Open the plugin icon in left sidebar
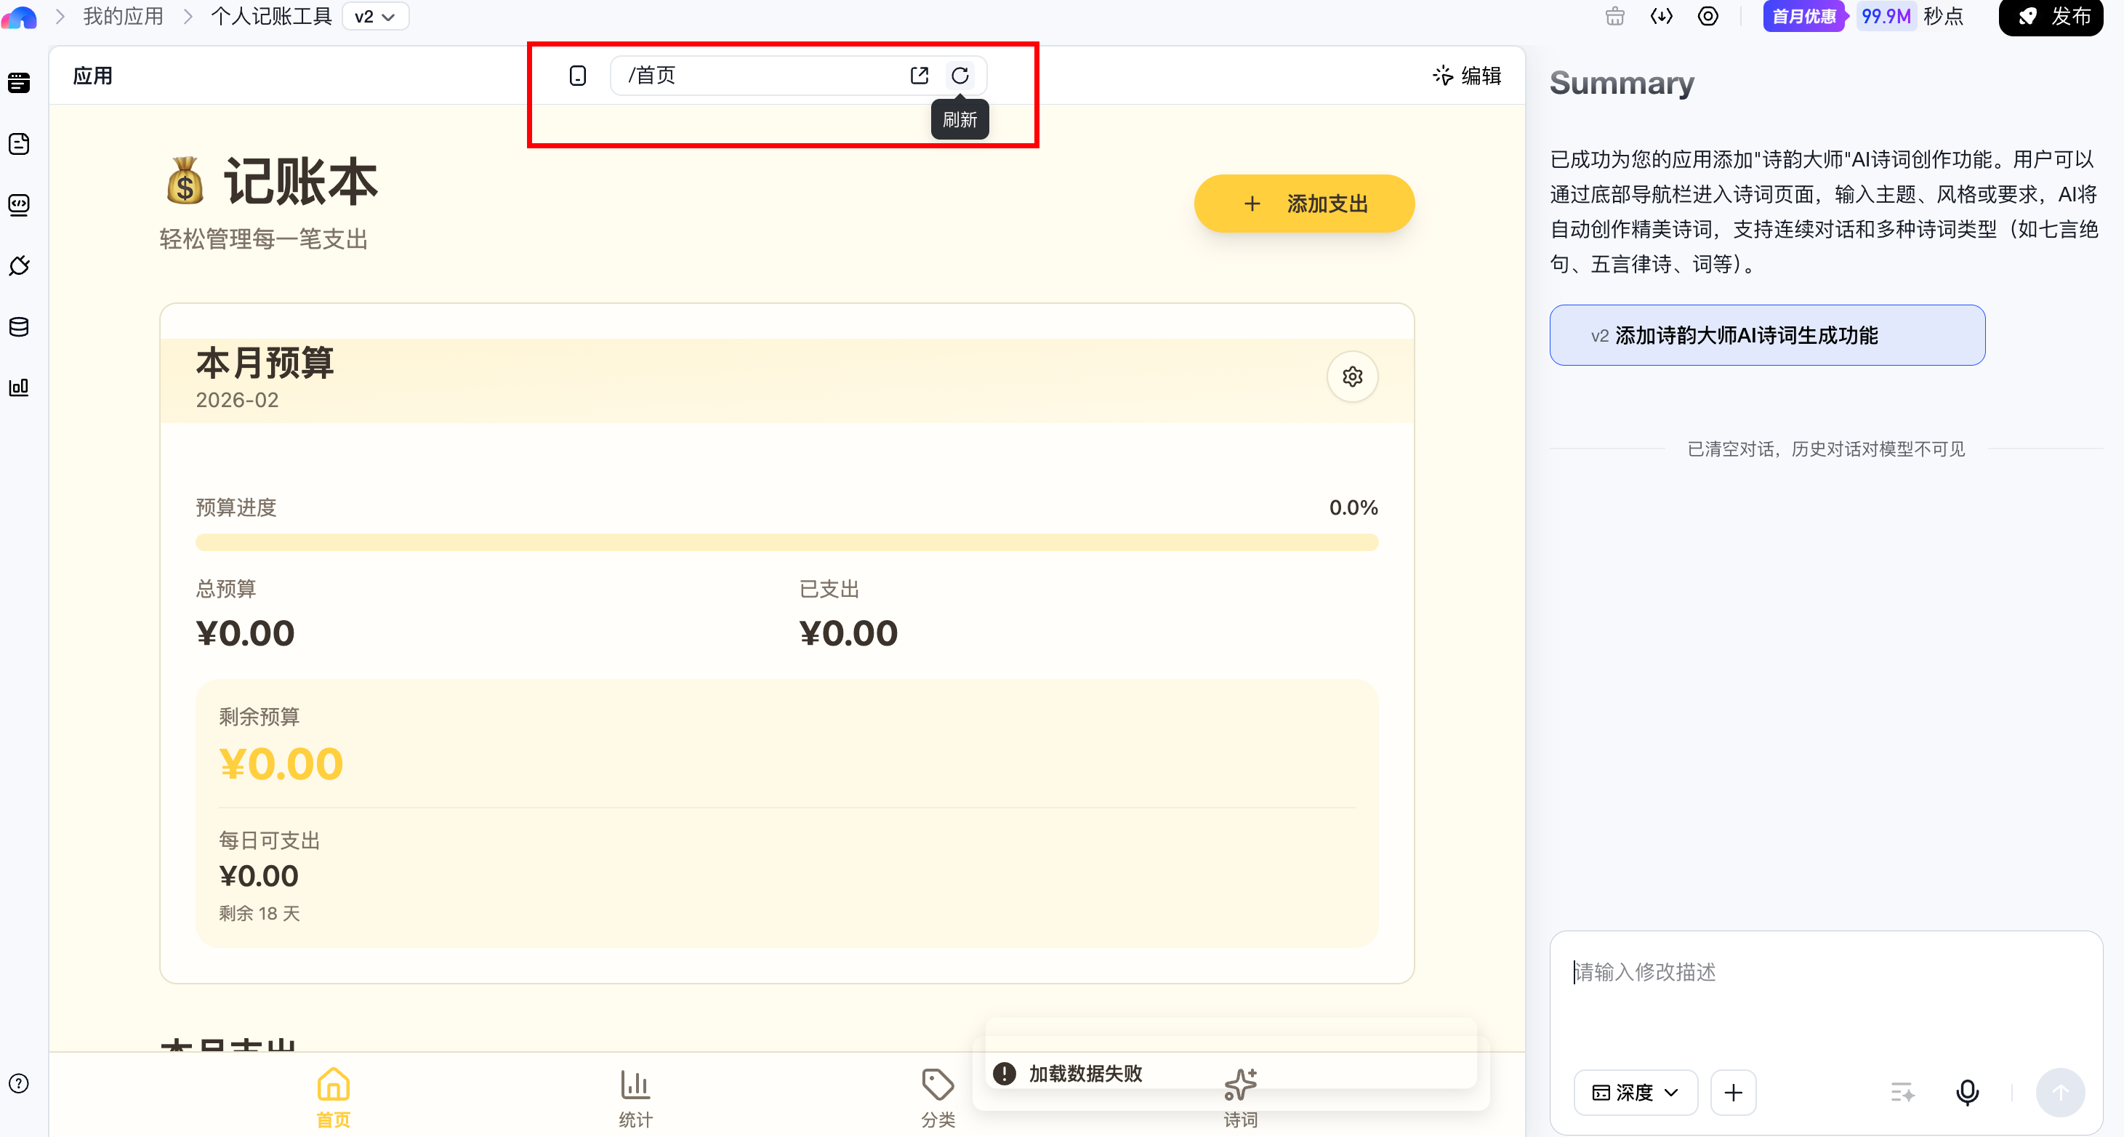2124x1137 pixels. 19,265
